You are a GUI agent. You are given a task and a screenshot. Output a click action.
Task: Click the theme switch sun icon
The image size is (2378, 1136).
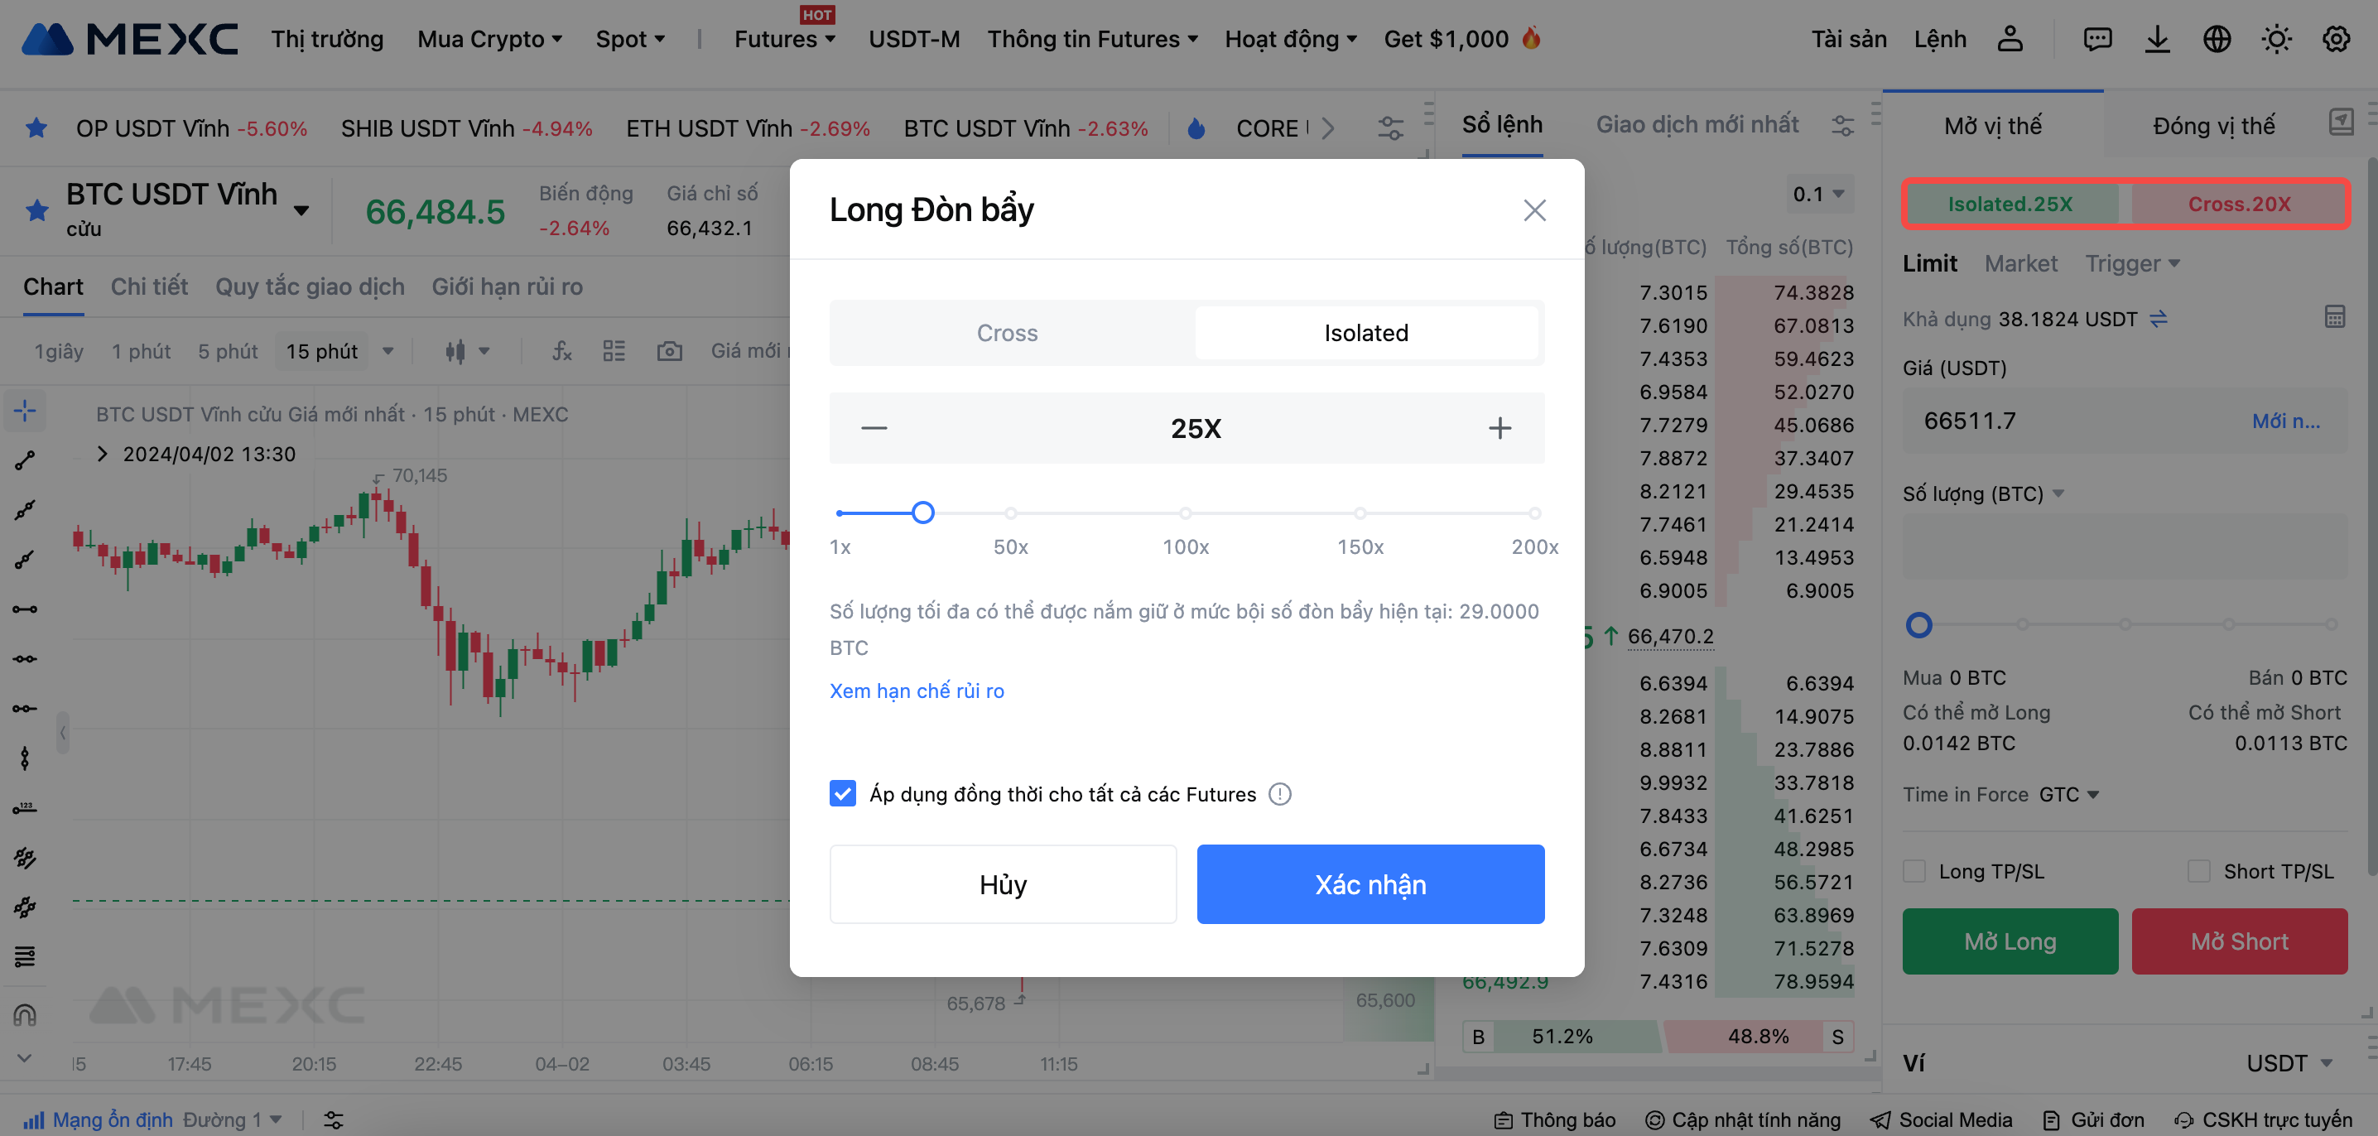(x=2275, y=39)
